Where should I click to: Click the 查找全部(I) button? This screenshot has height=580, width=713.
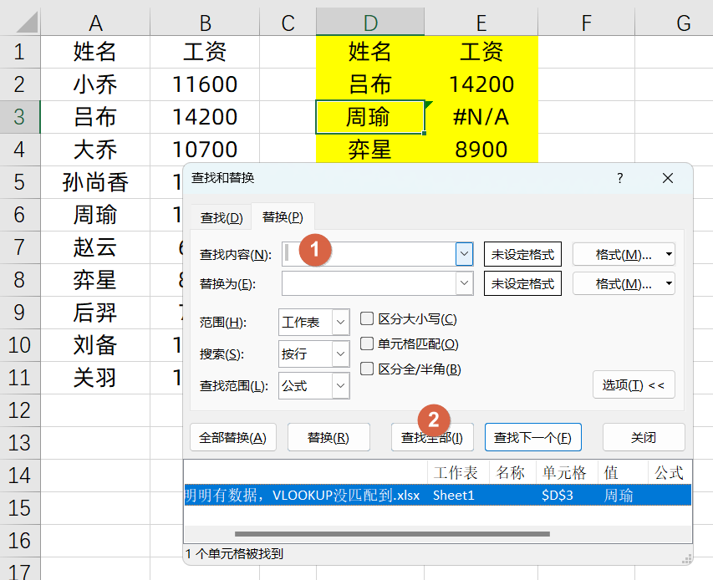pyautogui.click(x=432, y=437)
